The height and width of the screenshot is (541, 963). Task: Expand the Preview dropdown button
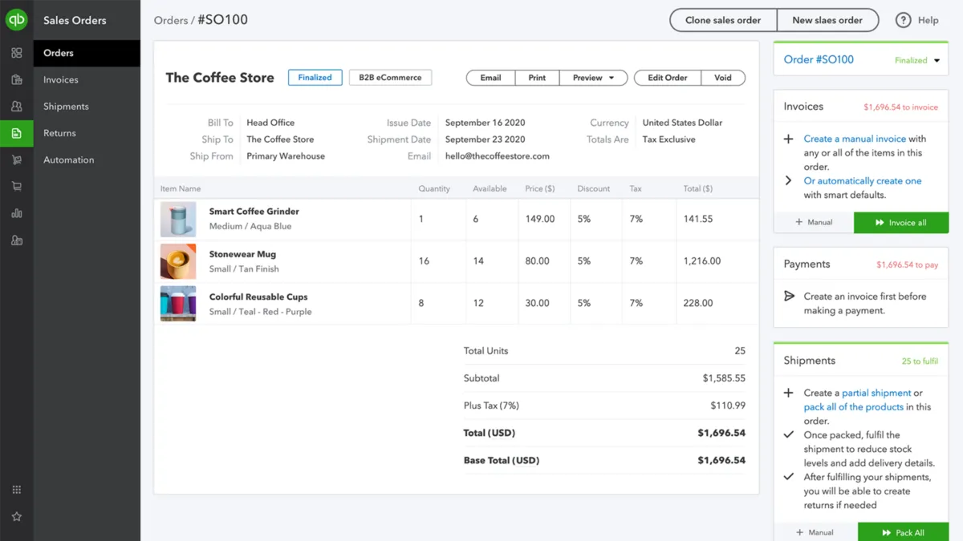[593, 78]
